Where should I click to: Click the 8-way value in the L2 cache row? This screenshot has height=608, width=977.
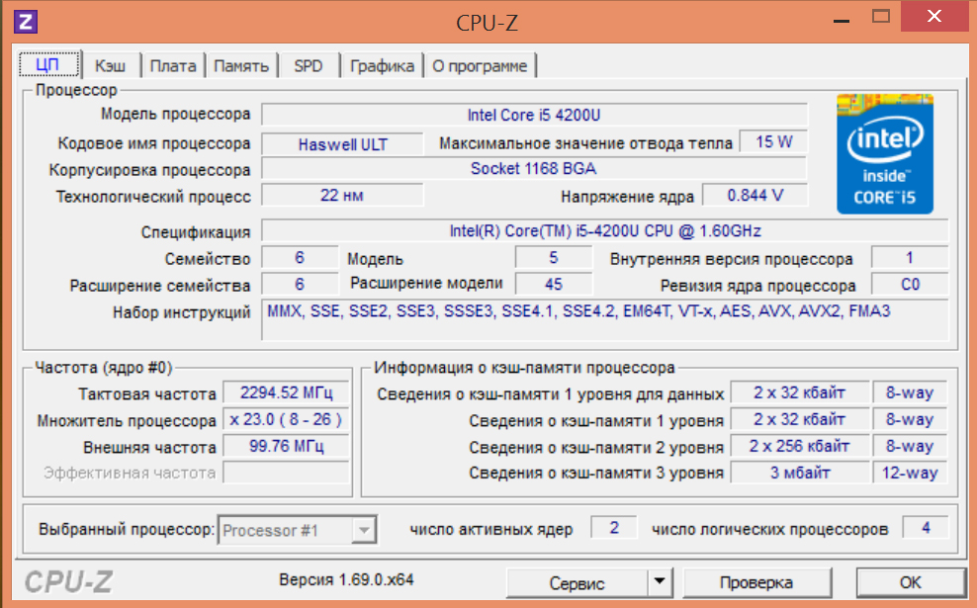pos(910,446)
